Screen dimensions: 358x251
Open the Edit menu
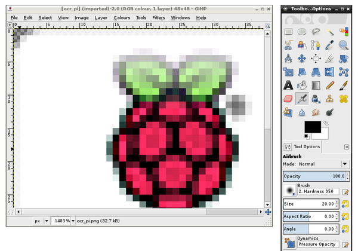(x=28, y=17)
